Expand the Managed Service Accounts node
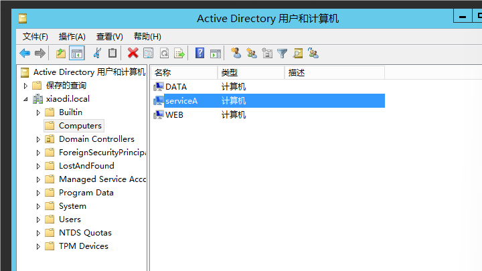Screen dimensions: 482x271 tap(38, 179)
